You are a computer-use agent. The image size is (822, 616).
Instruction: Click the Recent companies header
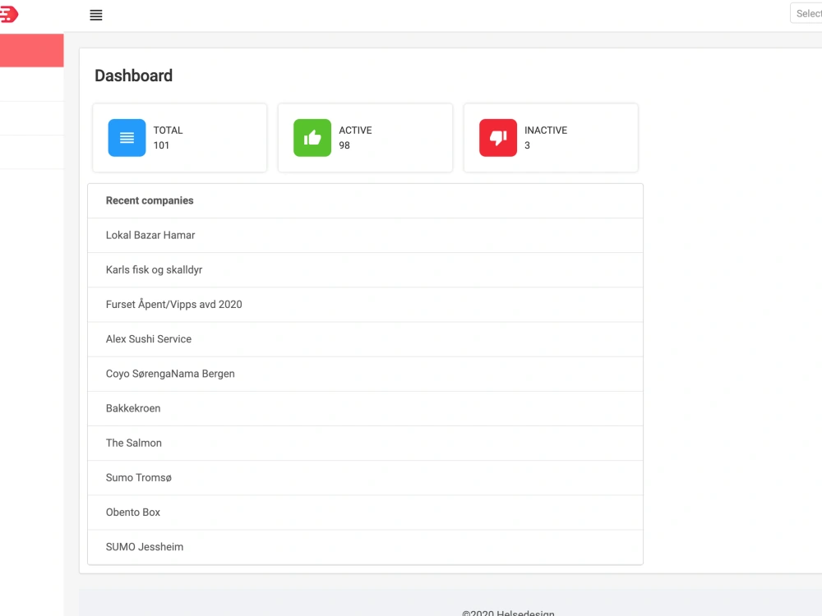click(x=366, y=200)
